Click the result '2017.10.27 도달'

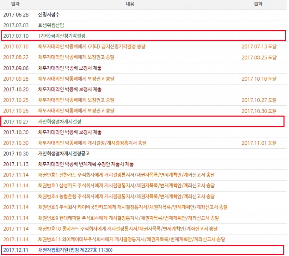point(259,100)
